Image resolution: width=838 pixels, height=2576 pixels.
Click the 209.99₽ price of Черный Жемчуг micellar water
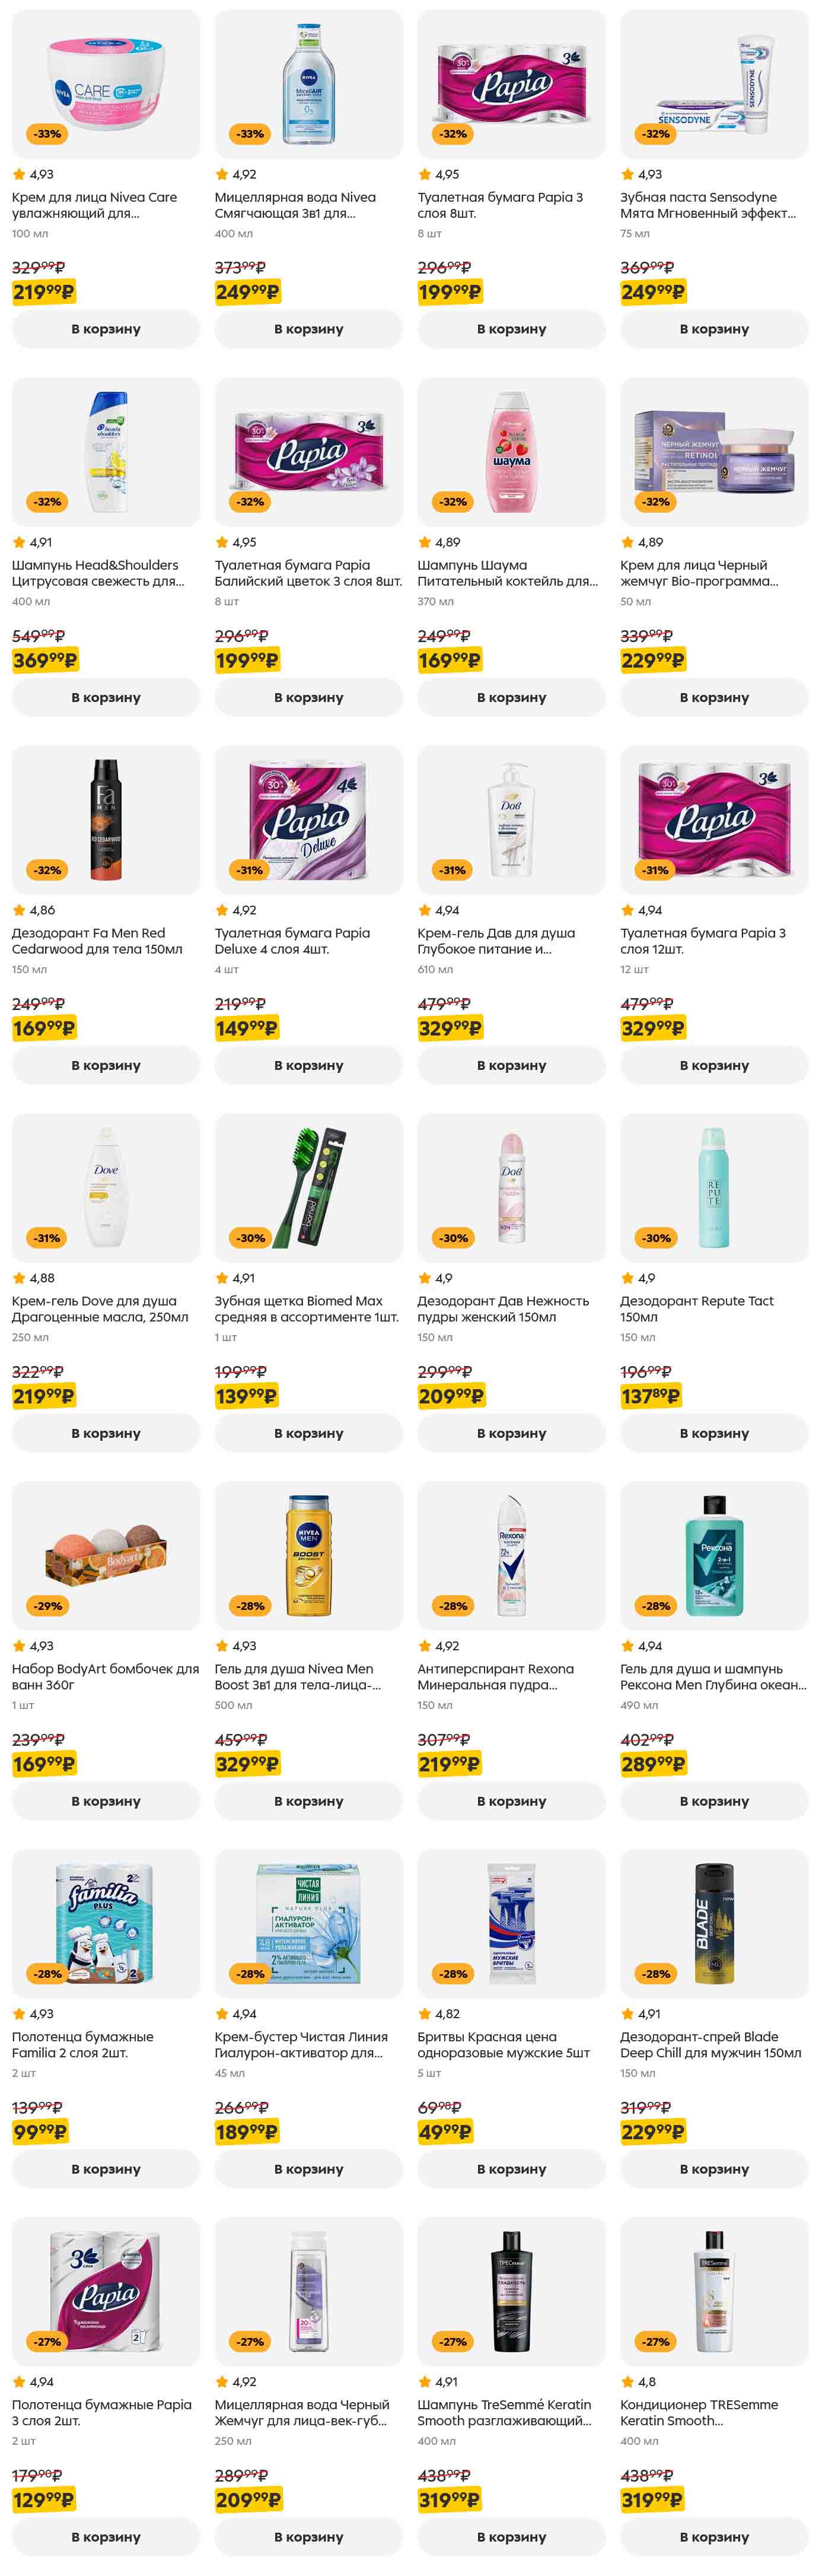(247, 2500)
